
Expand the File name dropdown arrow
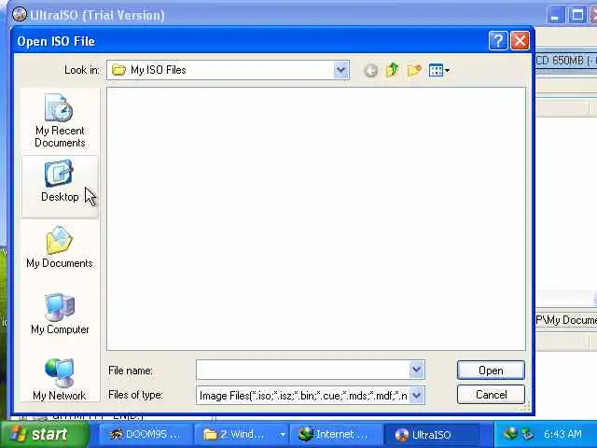(x=417, y=370)
